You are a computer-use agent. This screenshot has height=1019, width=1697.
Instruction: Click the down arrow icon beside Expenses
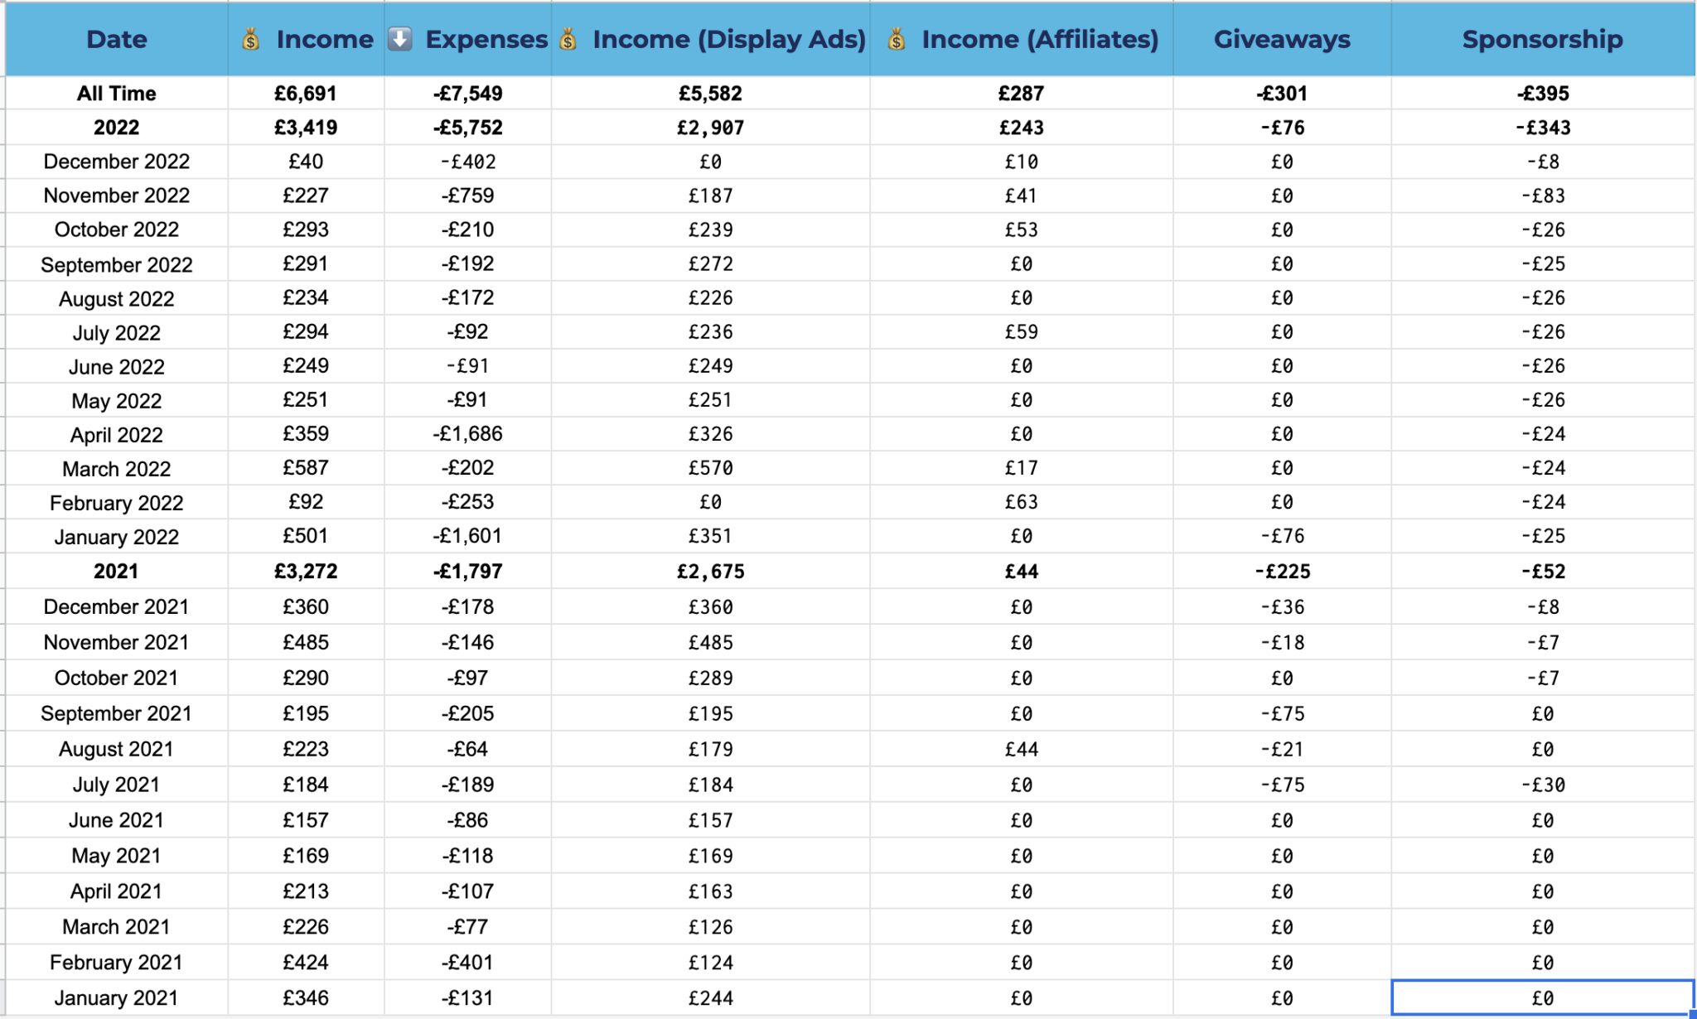pyautogui.click(x=400, y=39)
